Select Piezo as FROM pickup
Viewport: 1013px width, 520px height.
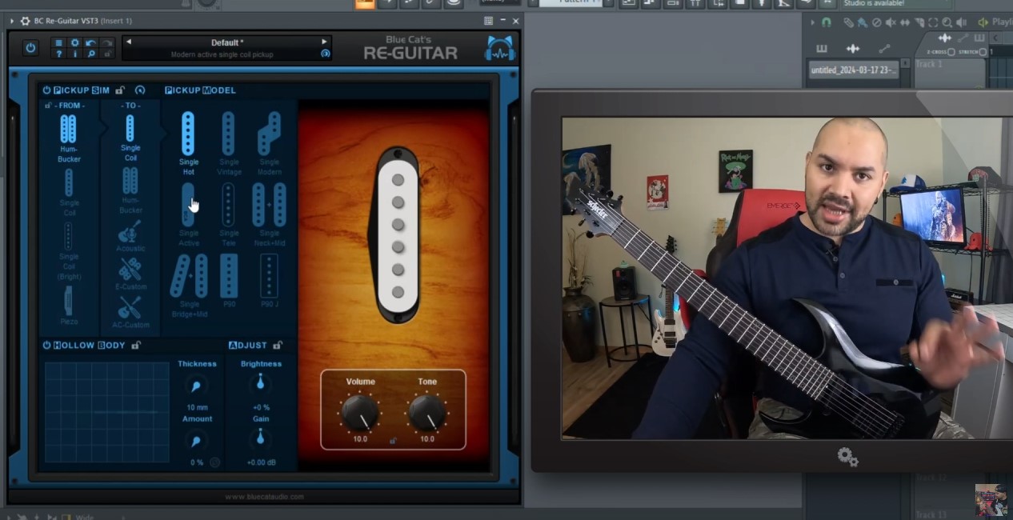click(69, 306)
